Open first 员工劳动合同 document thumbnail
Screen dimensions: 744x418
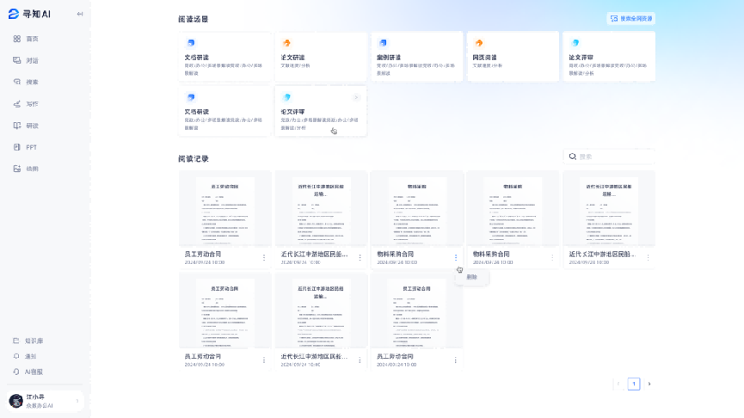point(225,209)
